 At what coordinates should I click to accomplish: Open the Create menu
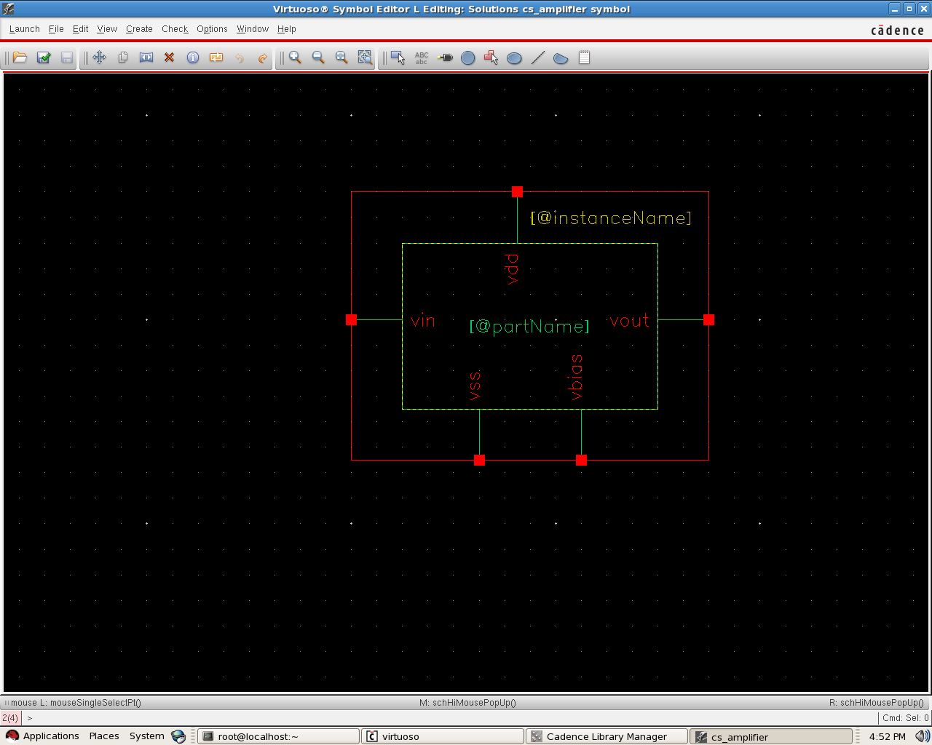[x=139, y=29]
